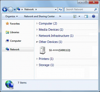Click the Storage (1) heading
100x92 pixels.
pos(46,65)
